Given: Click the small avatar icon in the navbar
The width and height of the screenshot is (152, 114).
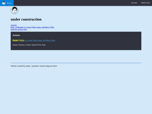Looking at the screenshot, I should 4,3.
